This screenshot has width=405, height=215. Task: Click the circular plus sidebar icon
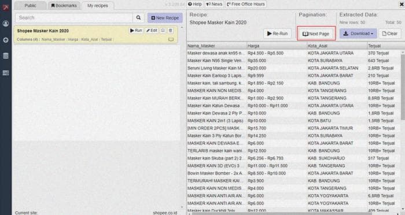pos(5,40)
